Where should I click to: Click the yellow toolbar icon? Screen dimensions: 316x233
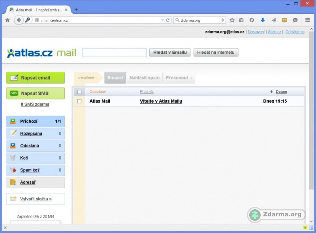point(284,20)
